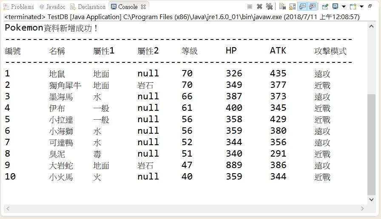Click the vertical scrollbar up arrow
Screen dimensions: 381x219
point(371,26)
